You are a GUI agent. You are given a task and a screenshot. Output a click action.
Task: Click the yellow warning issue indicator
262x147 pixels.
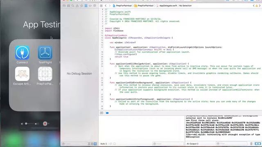point(257,6)
